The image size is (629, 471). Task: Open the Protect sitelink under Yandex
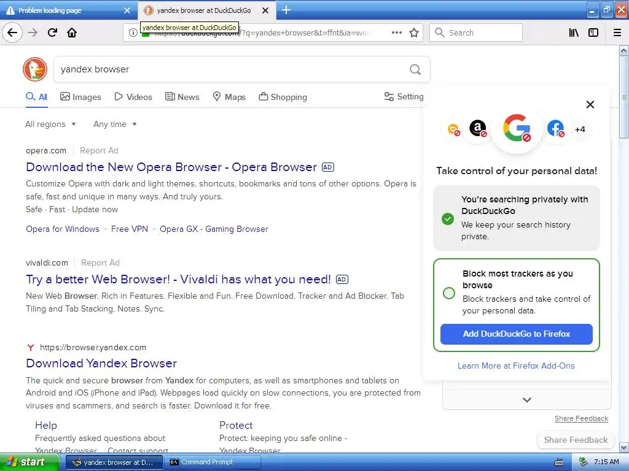(236, 426)
